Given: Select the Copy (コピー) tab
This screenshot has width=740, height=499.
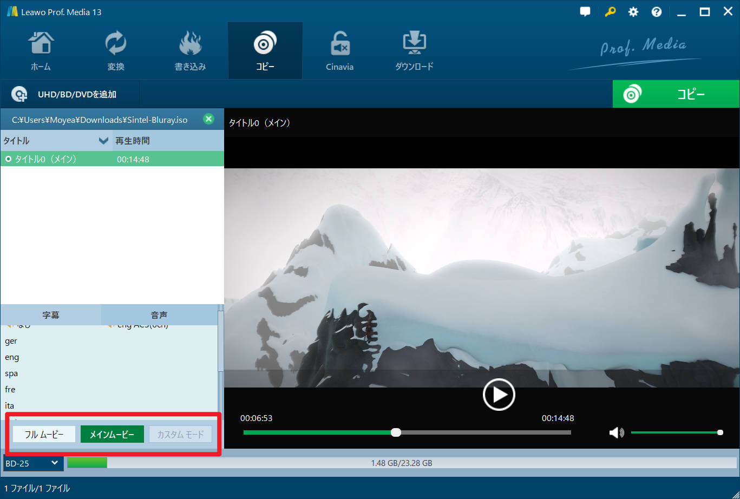Looking at the screenshot, I should (265, 51).
